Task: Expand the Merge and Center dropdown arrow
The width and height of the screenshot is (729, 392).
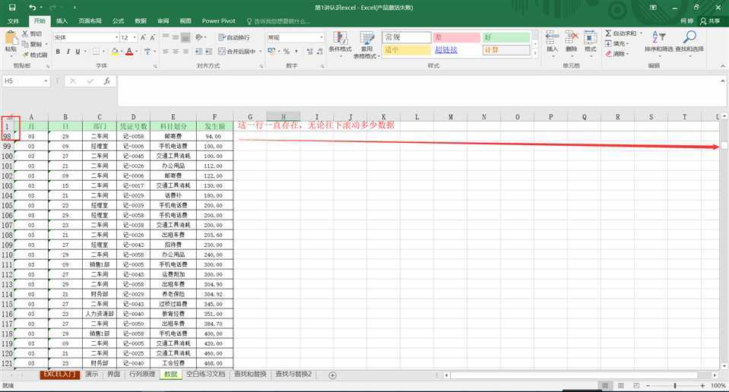Action: tap(260, 52)
